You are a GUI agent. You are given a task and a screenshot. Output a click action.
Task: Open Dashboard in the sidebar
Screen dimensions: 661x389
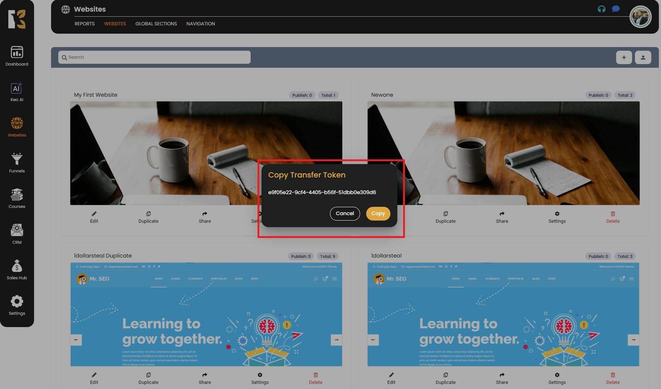coord(17,56)
